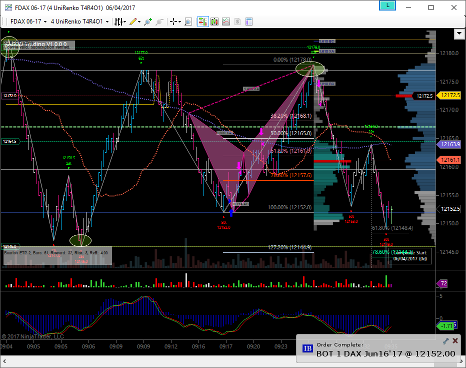466x368 pixels.
Task: Close the Order Complete notification
Action: (x=455, y=341)
